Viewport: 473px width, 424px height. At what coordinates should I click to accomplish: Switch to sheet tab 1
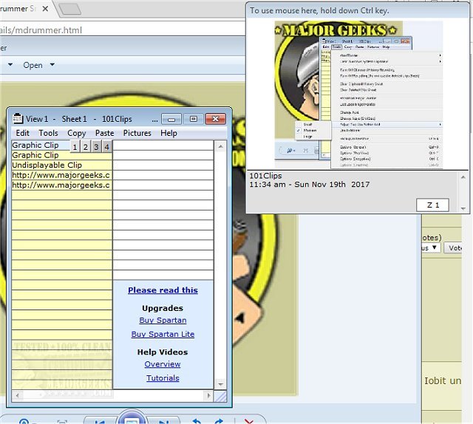point(75,147)
